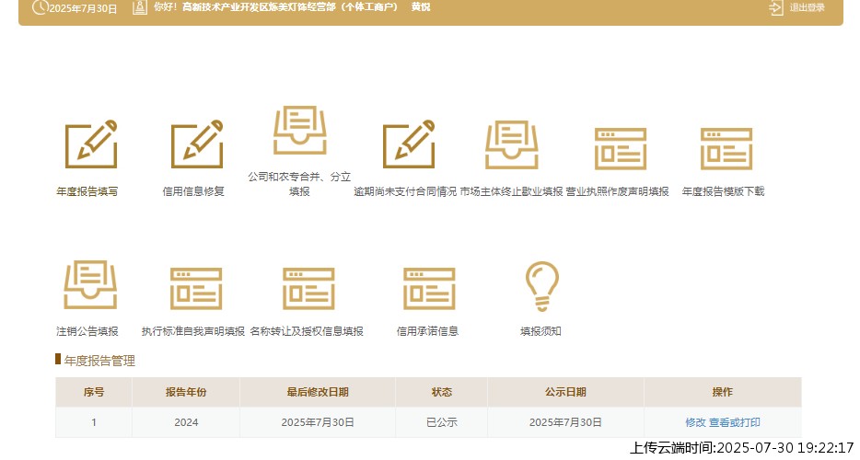Click 修改 link for 2024 report
The height and width of the screenshot is (460, 860).
(695, 422)
